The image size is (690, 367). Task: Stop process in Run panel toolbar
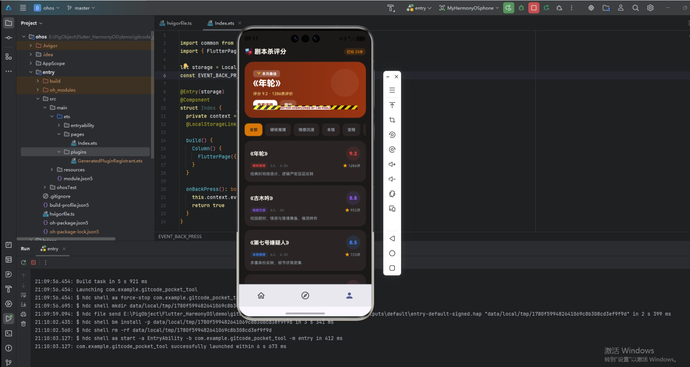coord(34,262)
